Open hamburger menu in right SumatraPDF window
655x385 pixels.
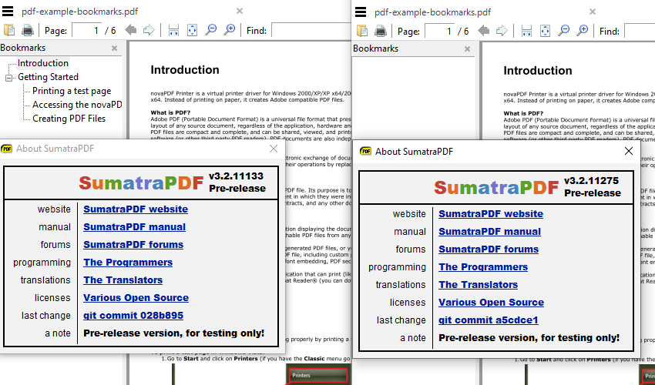pyautogui.click(x=361, y=12)
